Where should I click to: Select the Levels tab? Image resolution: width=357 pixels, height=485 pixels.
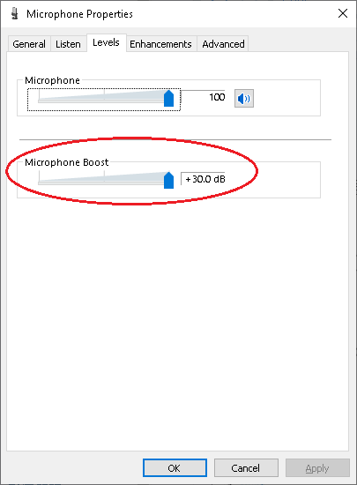(x=106, y=42)
